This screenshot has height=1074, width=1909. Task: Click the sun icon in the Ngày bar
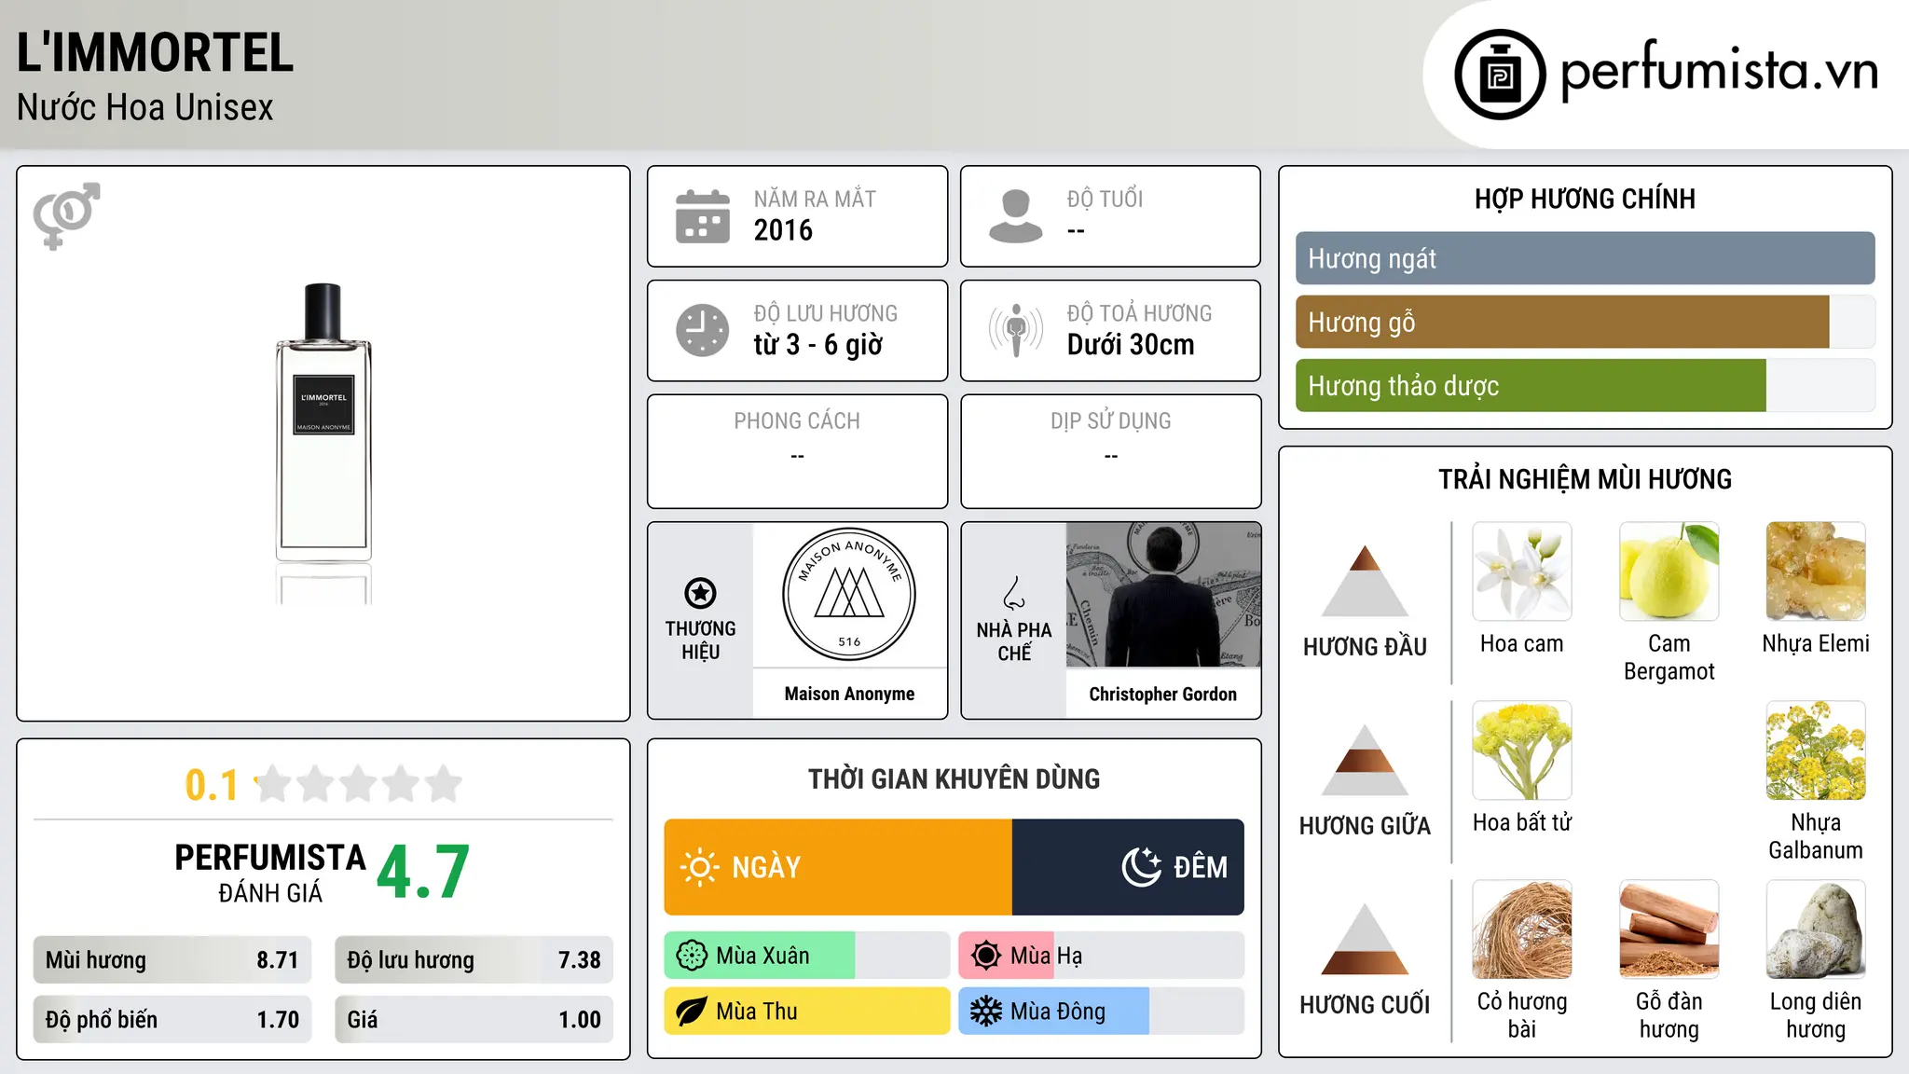pos(700,867)
